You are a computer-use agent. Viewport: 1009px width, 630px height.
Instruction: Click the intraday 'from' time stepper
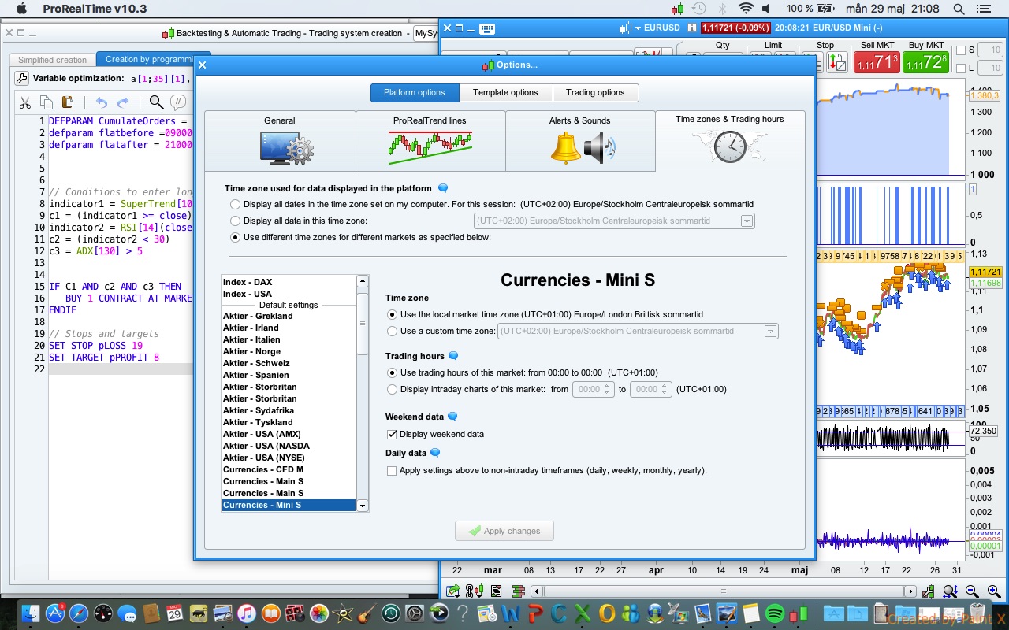606,389
